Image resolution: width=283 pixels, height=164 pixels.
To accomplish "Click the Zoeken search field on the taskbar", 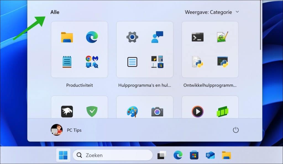I will point(112,155).
